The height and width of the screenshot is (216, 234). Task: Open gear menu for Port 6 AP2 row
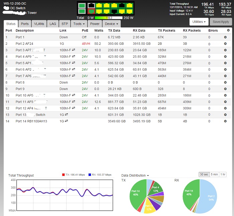click(225, 70)
